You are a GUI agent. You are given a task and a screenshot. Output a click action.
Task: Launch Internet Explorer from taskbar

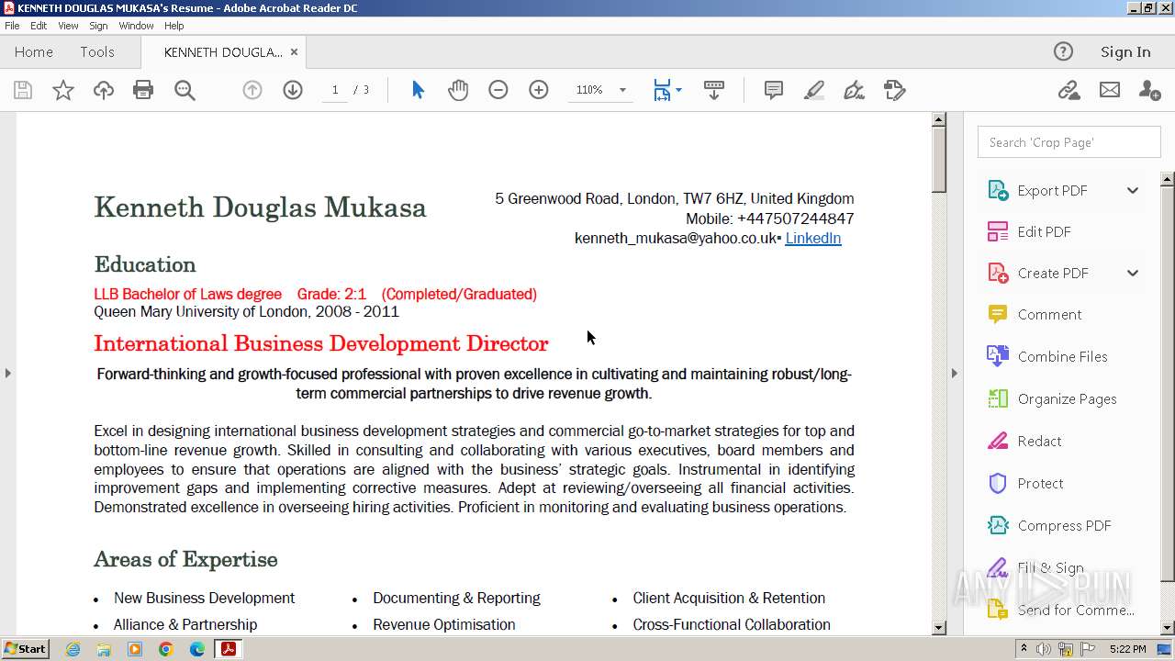point(73,649)
